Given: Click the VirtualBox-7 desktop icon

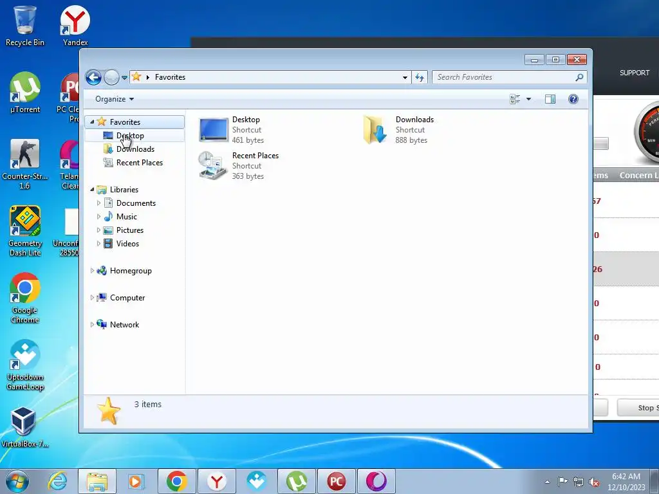Looking at the screenshot, I should (24, 427).
